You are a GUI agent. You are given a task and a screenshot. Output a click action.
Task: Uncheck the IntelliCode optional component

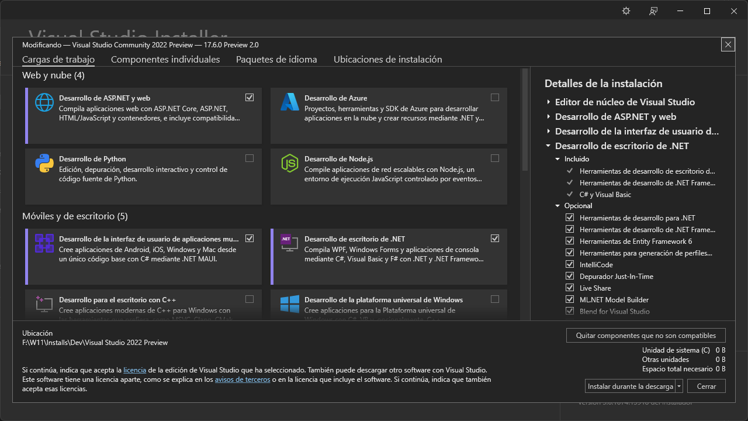(570, 264)
